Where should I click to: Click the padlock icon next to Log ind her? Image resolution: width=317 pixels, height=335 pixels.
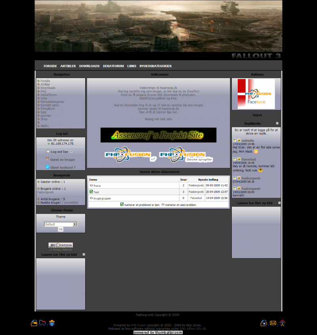click(x=48, y=151)
